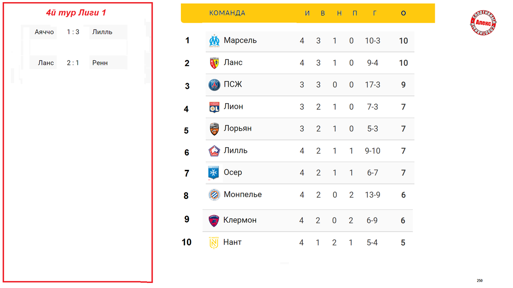This screenshot has width=513, height=288.
Task: Click the Lens club crest
Action: click(214, 63)
